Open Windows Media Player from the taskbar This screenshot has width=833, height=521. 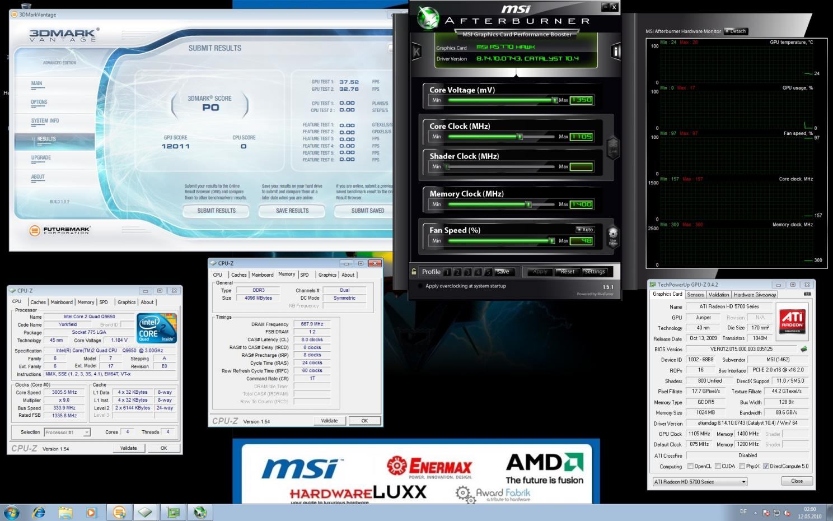[x=91, y=512]
